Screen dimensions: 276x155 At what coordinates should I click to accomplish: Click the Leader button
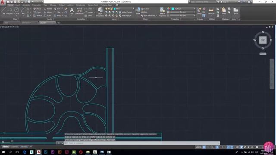point(89,12)
